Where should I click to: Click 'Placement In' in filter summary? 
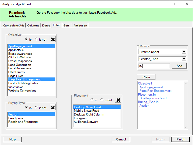(x=147, y=95)
